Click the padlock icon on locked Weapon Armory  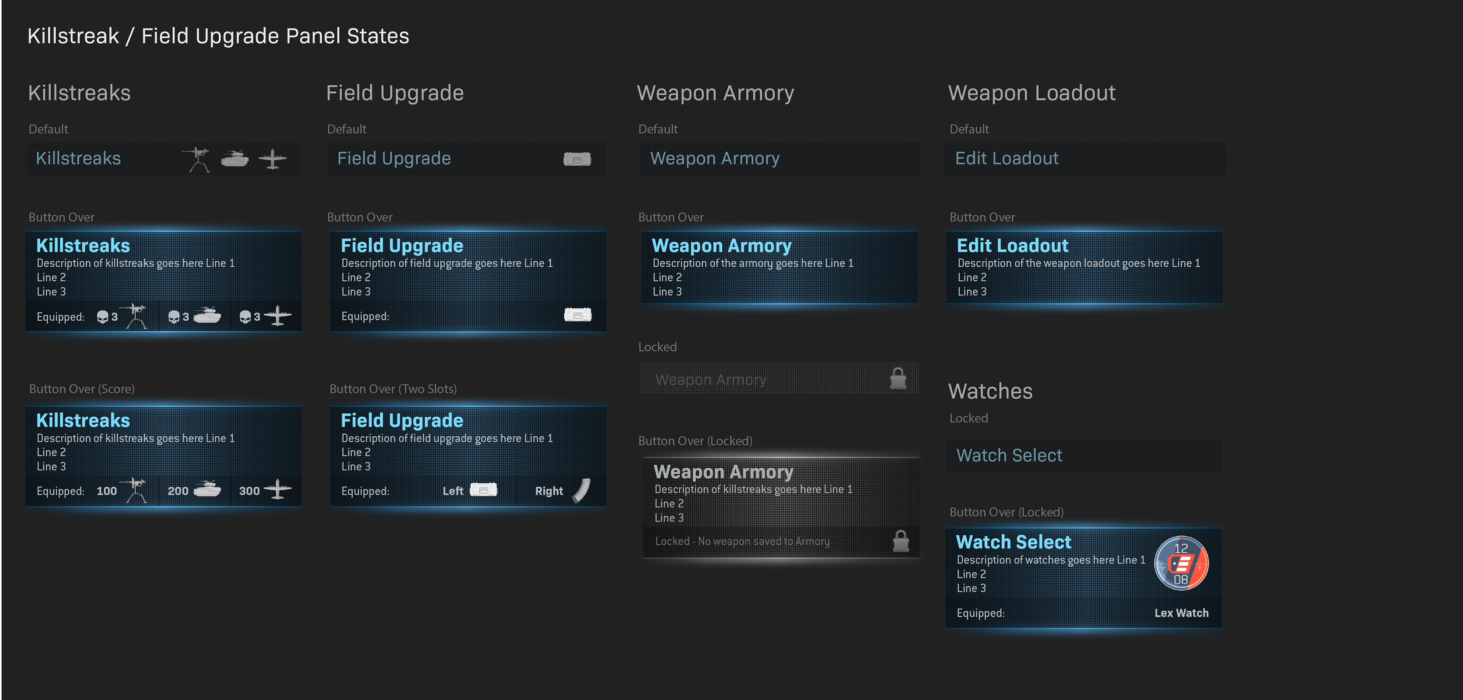pos(898,379)
